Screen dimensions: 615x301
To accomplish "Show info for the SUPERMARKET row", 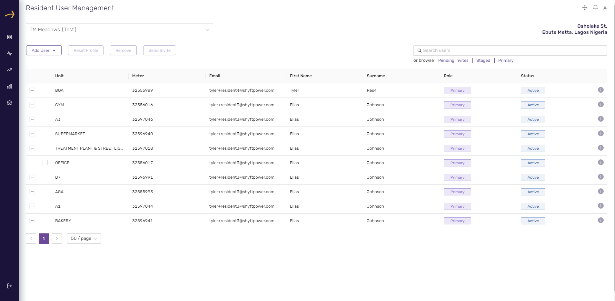I will pos(601,133).
